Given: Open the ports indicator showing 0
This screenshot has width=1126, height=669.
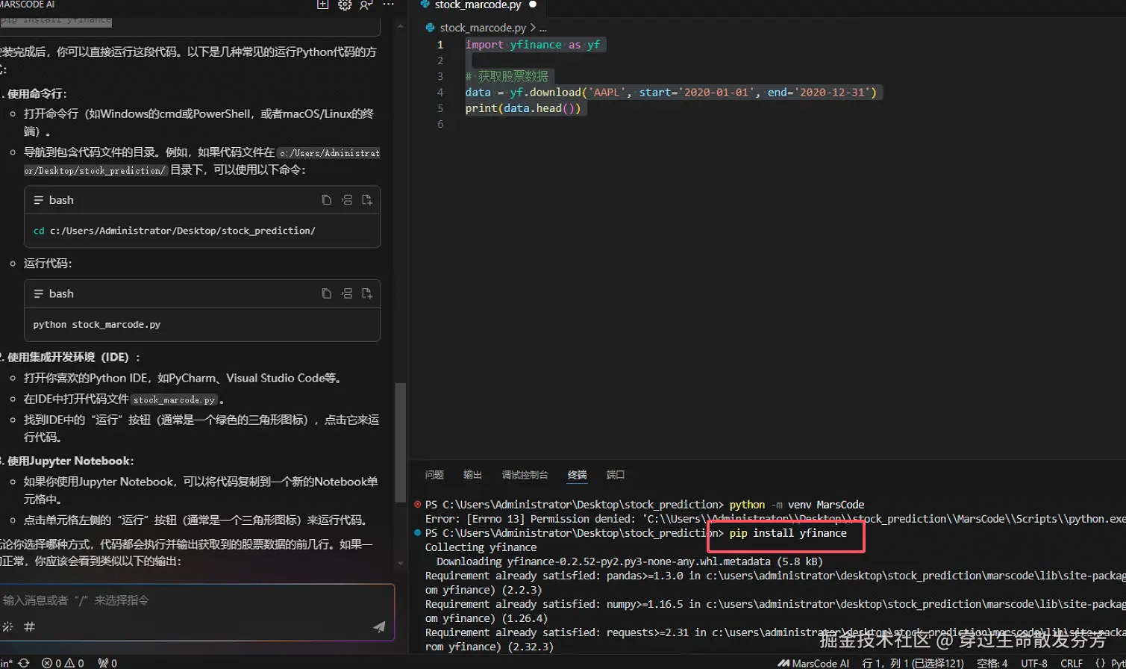Looking at the screenshot, I should click(107, 663).
